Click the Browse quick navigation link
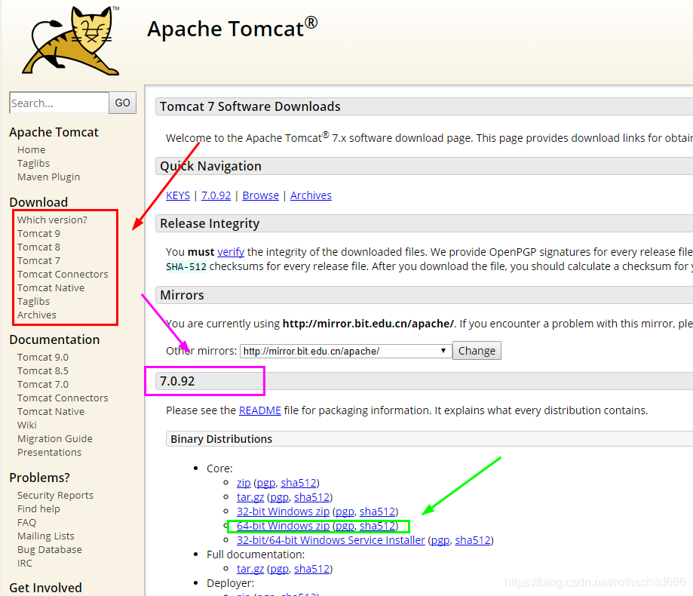Image resolution: width=693 pixels, height=596 pixels. pyautogui.click(x=261, y=195)
